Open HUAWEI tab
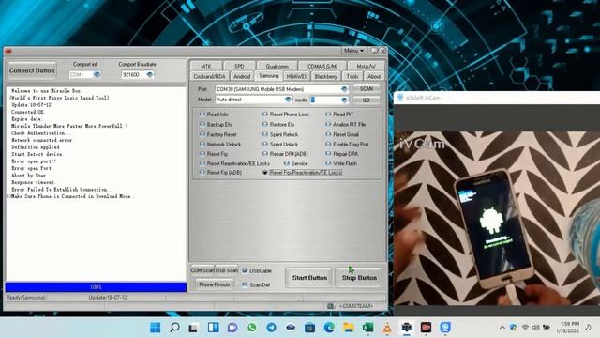The width and height of the screenshot is (600, 338). click(296, 76)
